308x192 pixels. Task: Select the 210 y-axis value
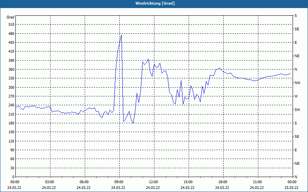tap(12, 114)
